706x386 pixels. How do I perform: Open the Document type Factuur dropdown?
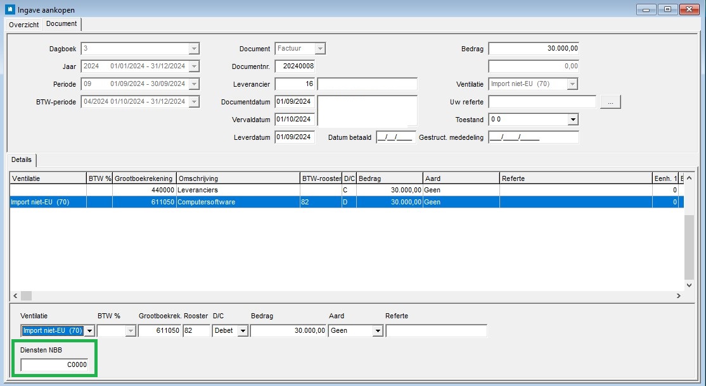[319, 49]
